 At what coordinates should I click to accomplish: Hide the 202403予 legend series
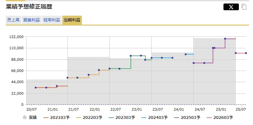154,117
